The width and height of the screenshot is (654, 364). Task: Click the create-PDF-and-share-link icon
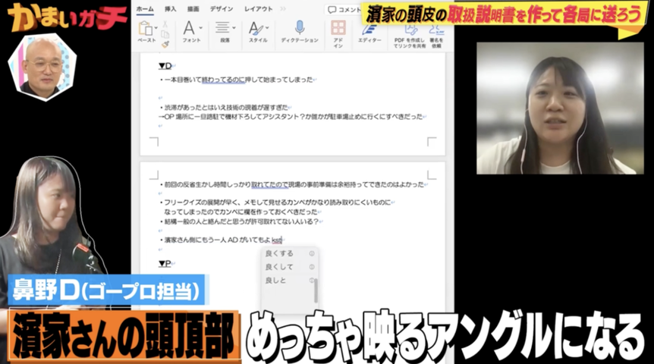tap(410, 29)
